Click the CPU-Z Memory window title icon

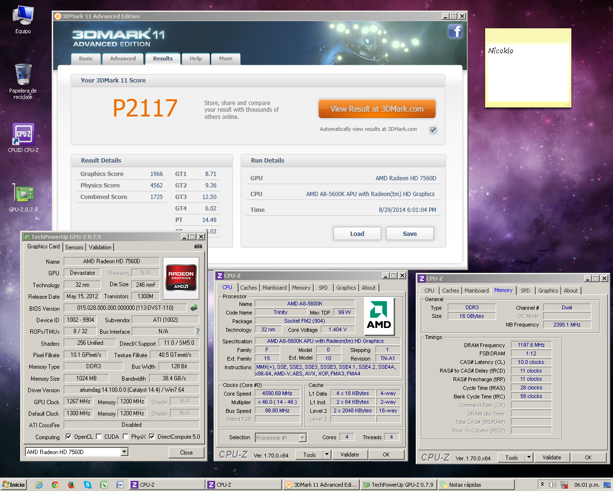422,279
